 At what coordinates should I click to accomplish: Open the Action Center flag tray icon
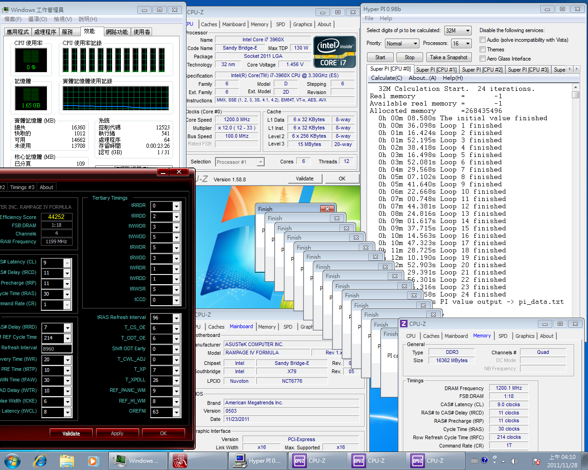[536, 461]
